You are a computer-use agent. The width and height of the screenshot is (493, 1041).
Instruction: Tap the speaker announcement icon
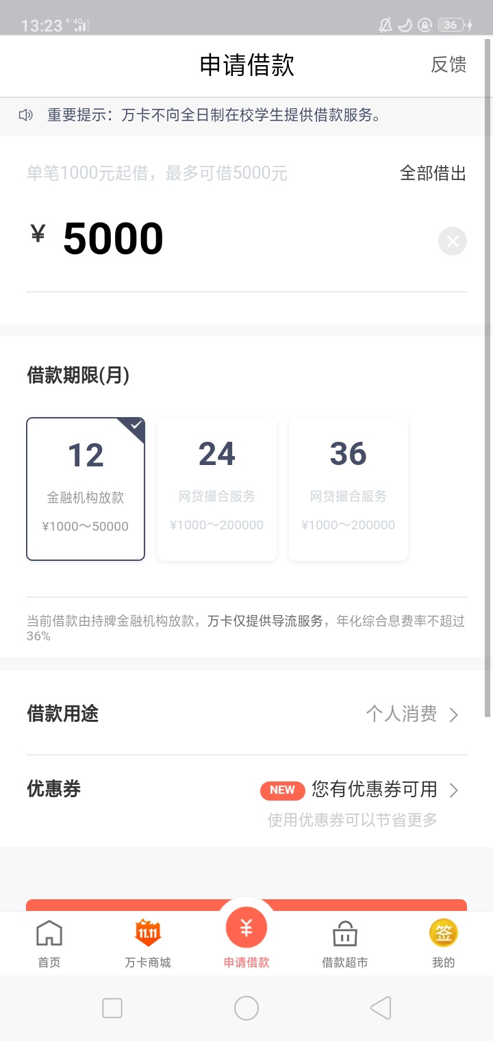[x=26, y=115]
